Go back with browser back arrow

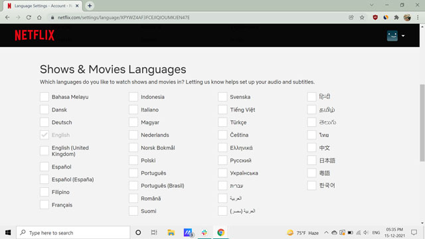[7, 17]
